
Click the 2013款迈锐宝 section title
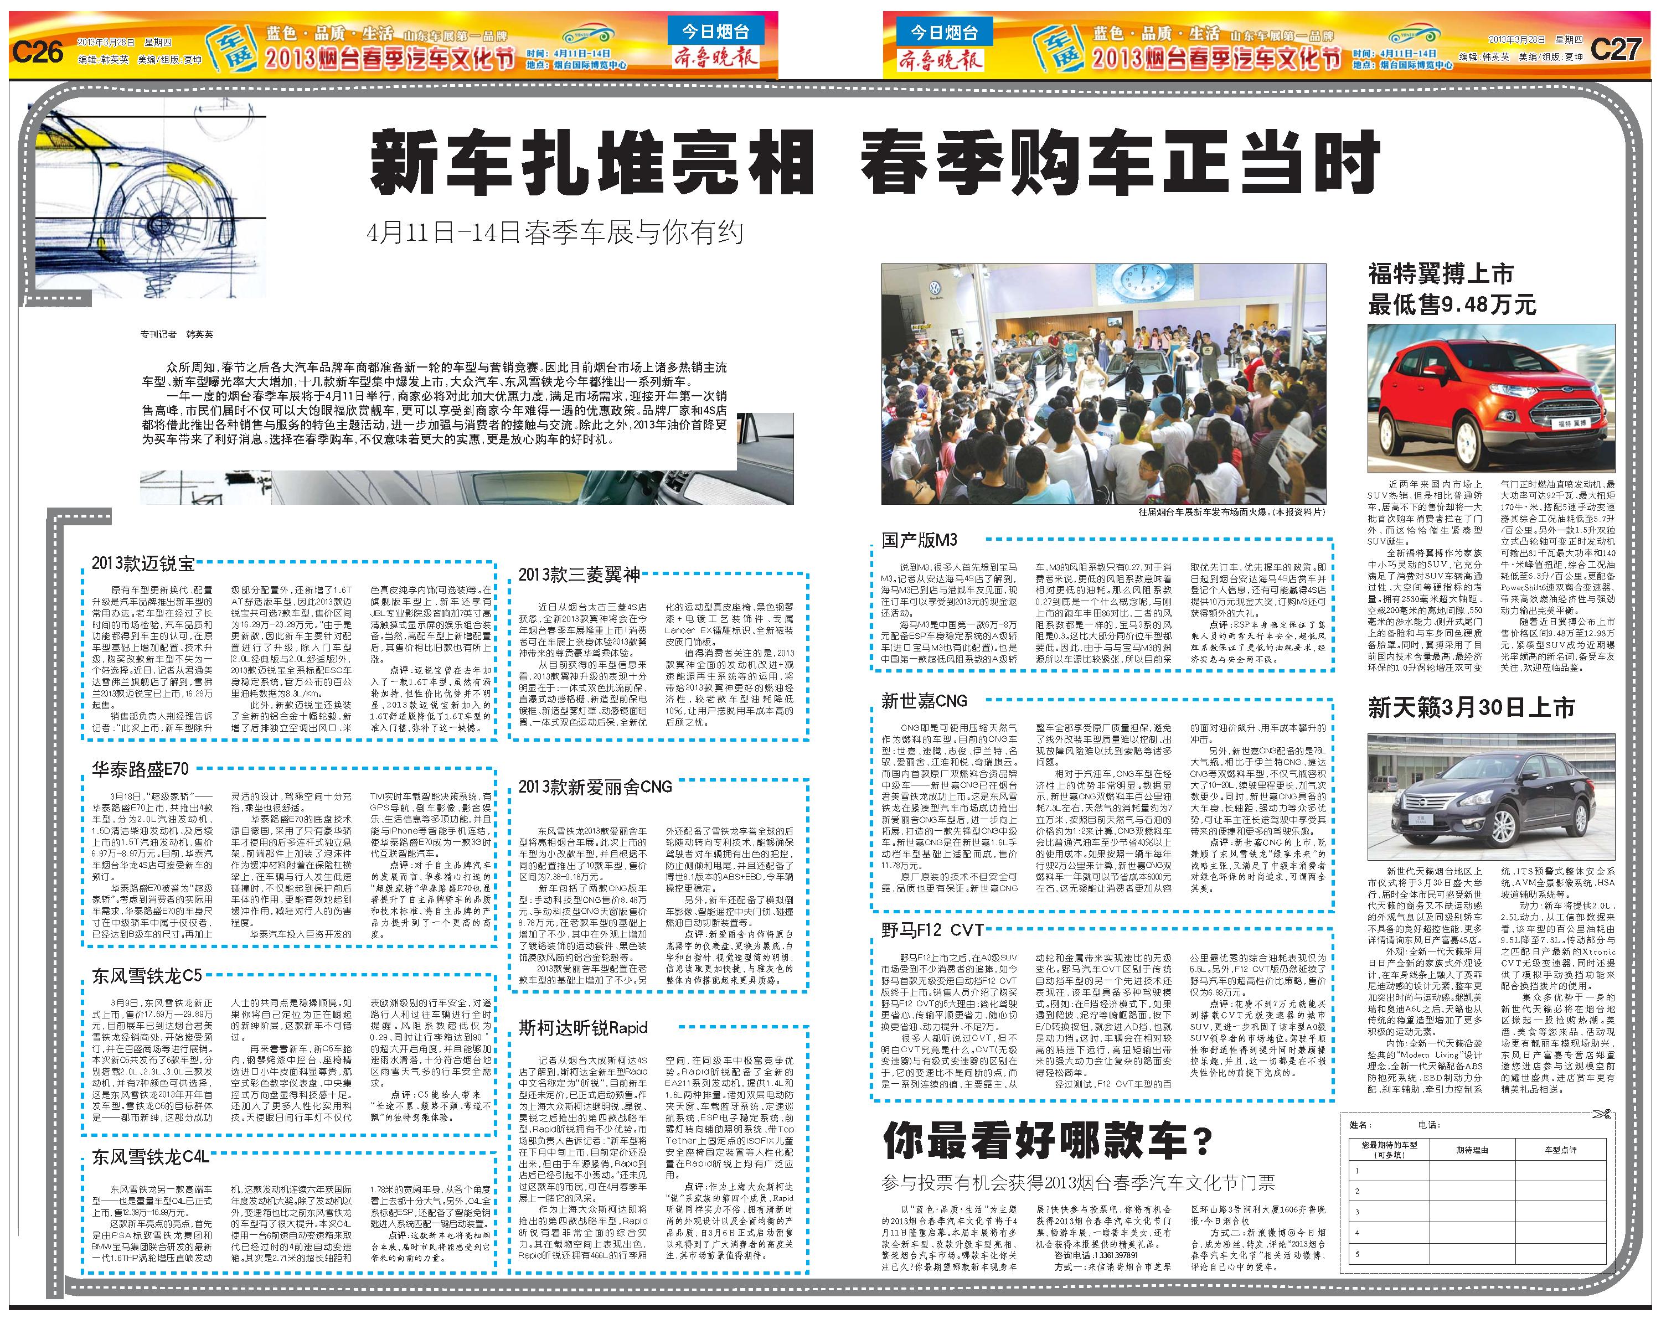pyautogui.click(x=143, y=563)
